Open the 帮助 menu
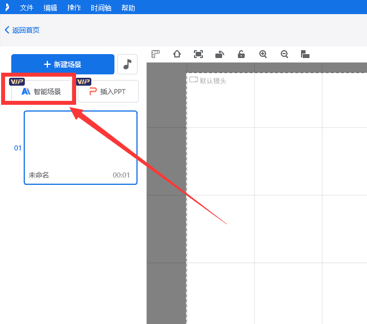This screenshot has width=367, height=324. pyautogui.click(x=128, y=8)
